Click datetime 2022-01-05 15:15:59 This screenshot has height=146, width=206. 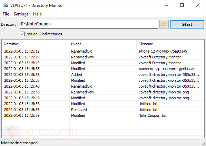tap(22, 115)
